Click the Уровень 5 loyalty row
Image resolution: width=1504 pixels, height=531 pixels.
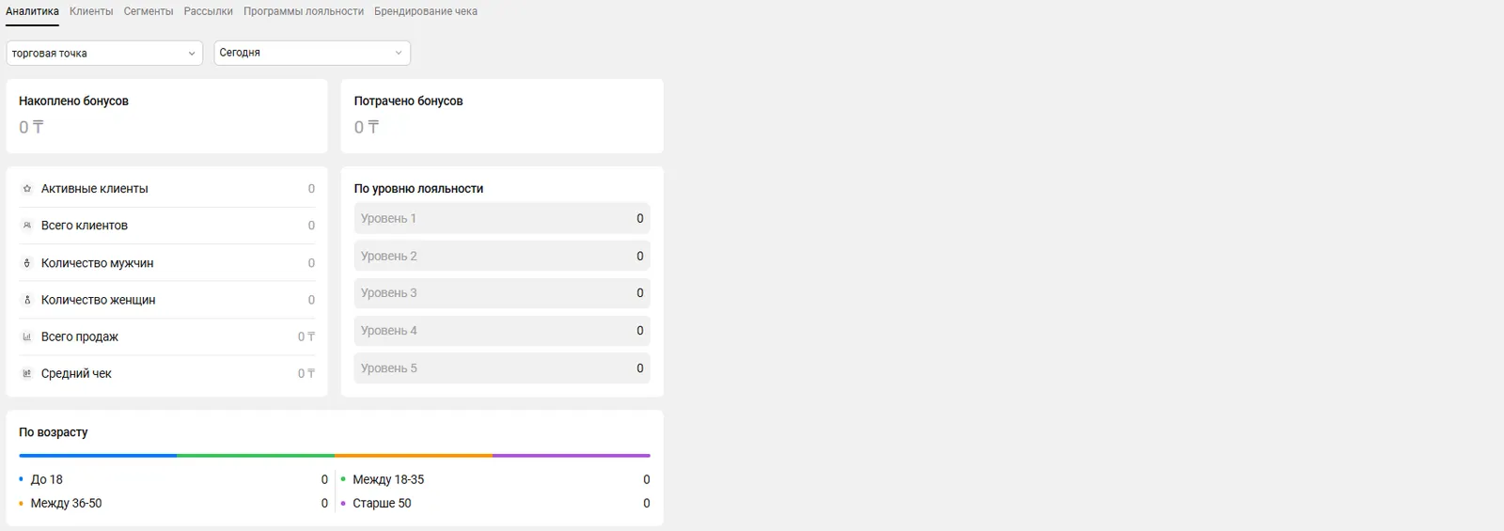(x=502, y=368)
